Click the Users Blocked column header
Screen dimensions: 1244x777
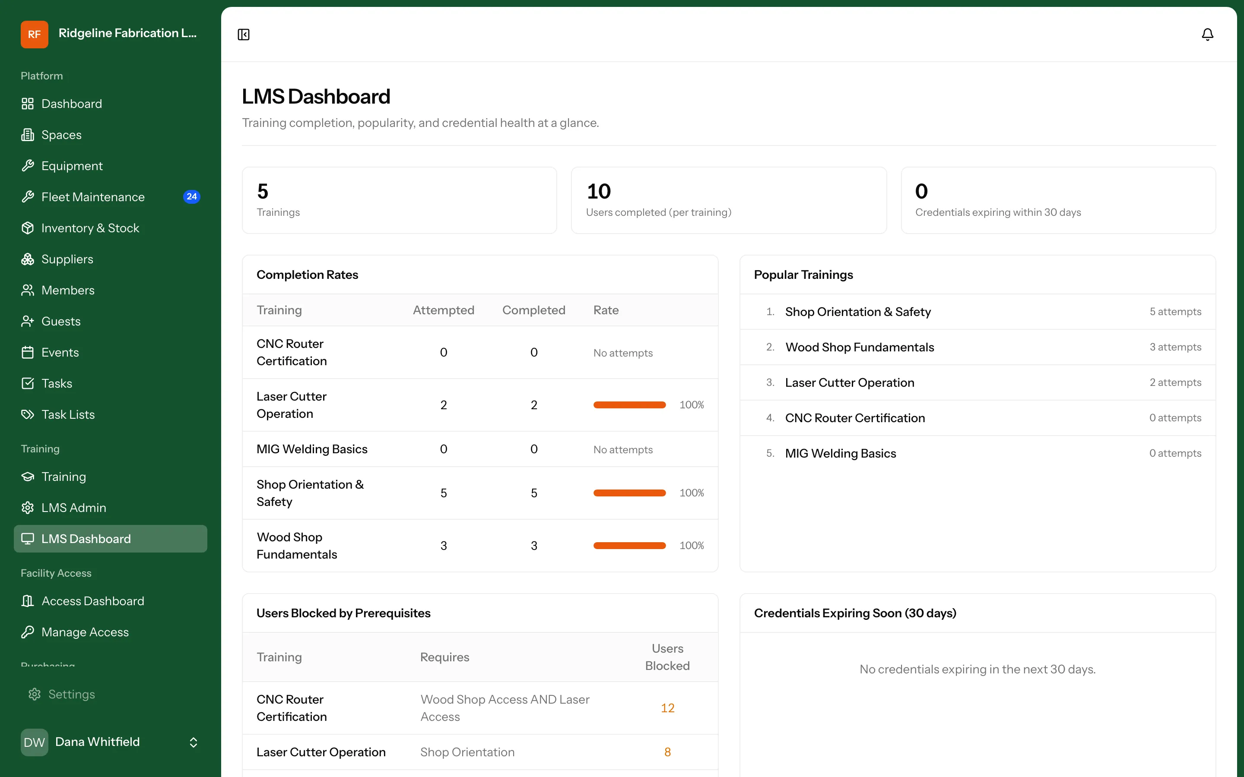point(667,657)
